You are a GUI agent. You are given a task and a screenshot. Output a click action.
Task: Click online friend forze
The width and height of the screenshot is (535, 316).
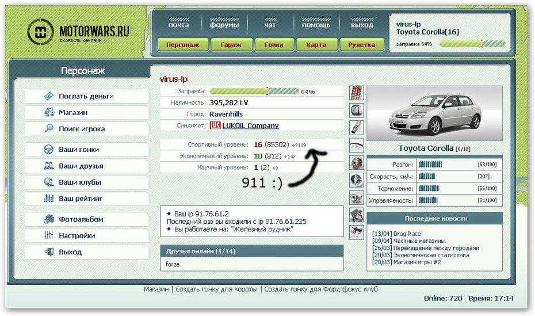coord(173,264)
